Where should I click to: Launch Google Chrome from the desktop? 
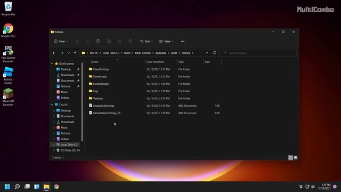coord(8,30)
